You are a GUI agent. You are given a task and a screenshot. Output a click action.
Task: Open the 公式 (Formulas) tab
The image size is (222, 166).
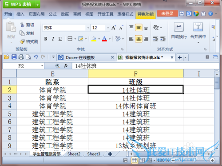click(52, 14)
